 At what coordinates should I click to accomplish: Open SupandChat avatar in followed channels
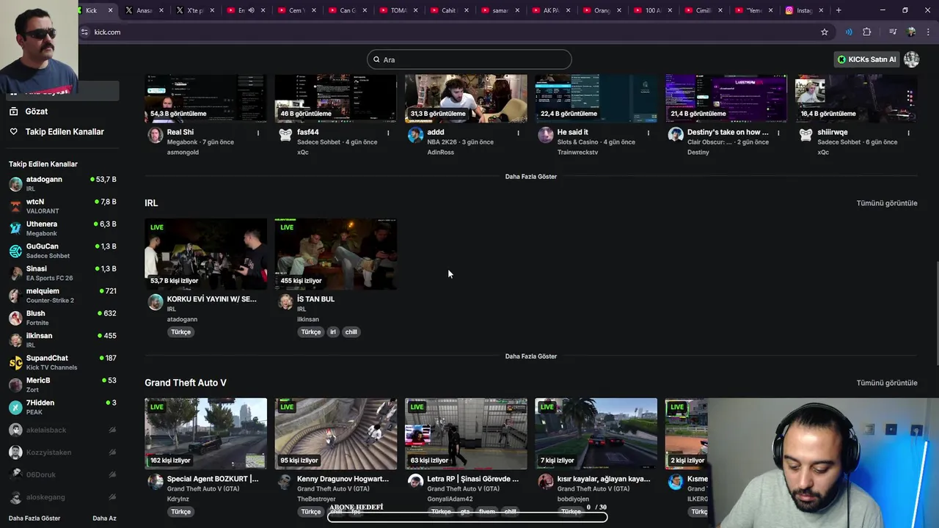[15, 362]
